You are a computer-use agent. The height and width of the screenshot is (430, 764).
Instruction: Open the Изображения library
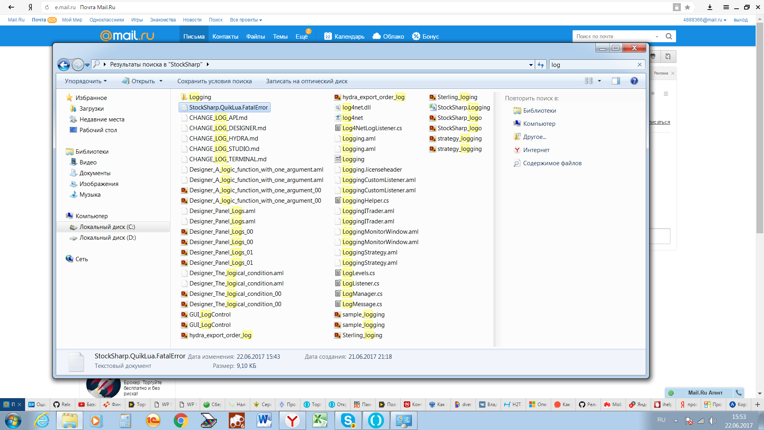[99, 184]
